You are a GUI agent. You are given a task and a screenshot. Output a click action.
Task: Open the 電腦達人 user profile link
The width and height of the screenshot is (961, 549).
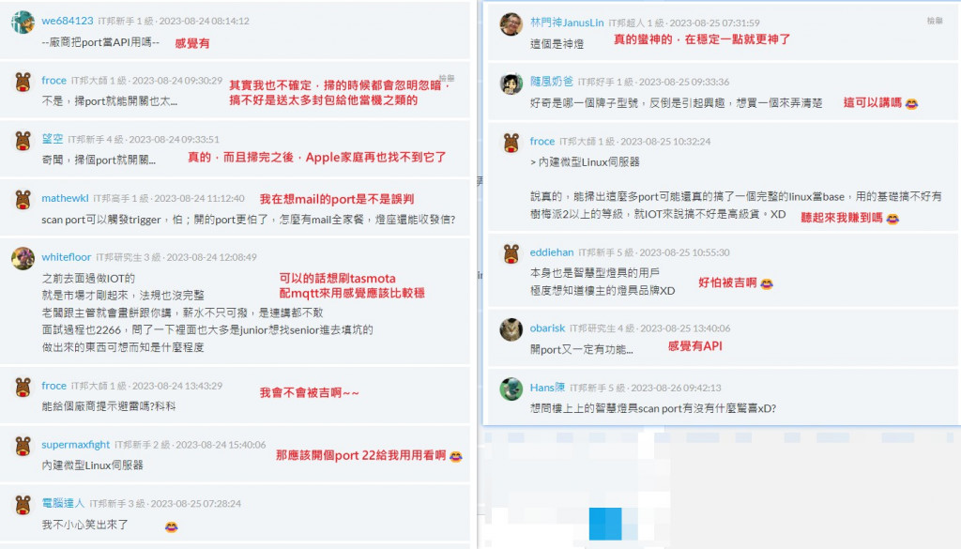pyautogui.click(x=63, y=503)
